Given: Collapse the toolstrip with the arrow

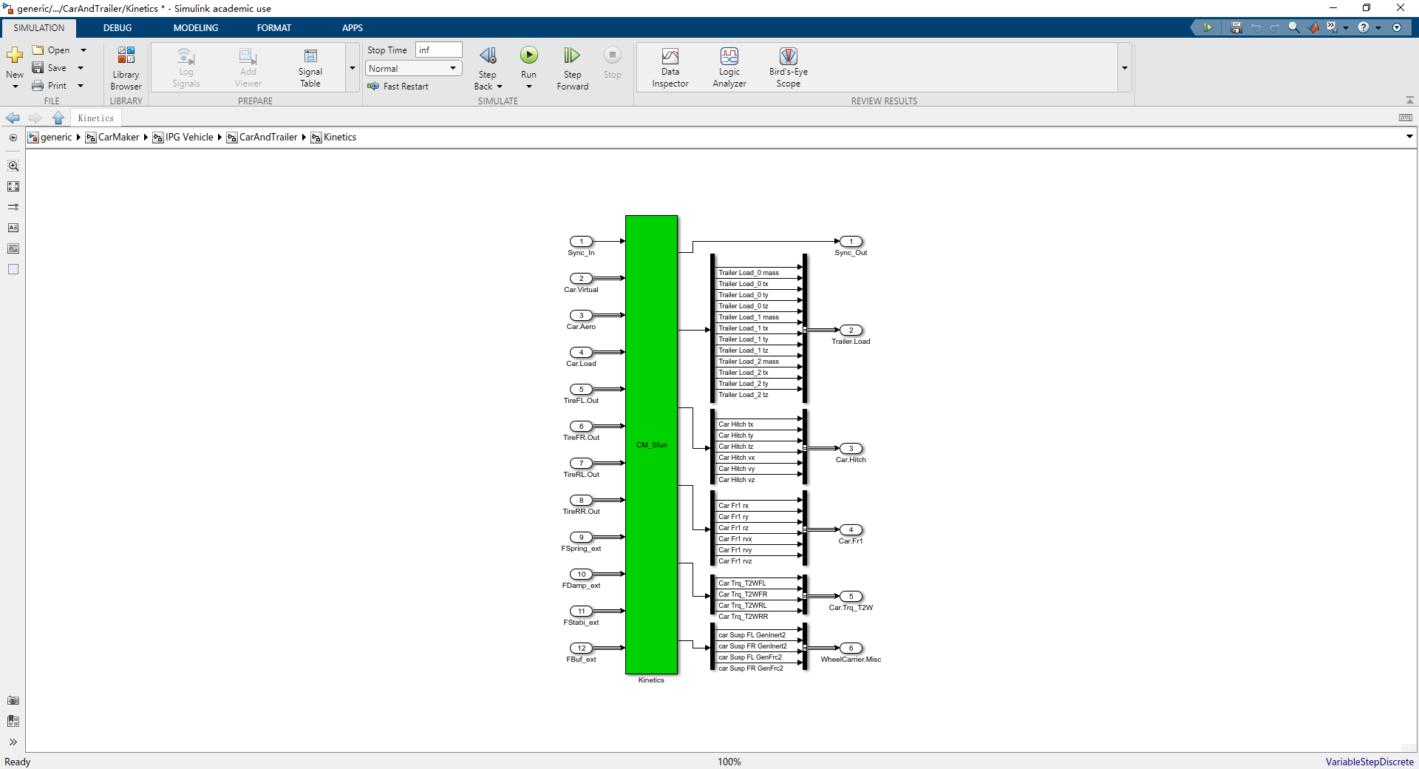Looking at the screenshot, I should coord(1409,101).
